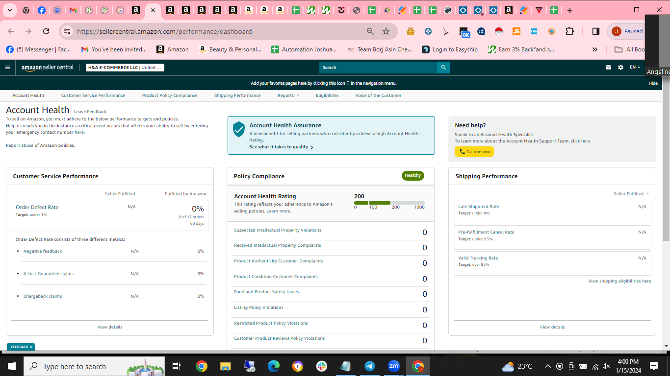Screen dimensions: 670x376
Task: Go back using the browser back arrow
Action: pos(11,31)
